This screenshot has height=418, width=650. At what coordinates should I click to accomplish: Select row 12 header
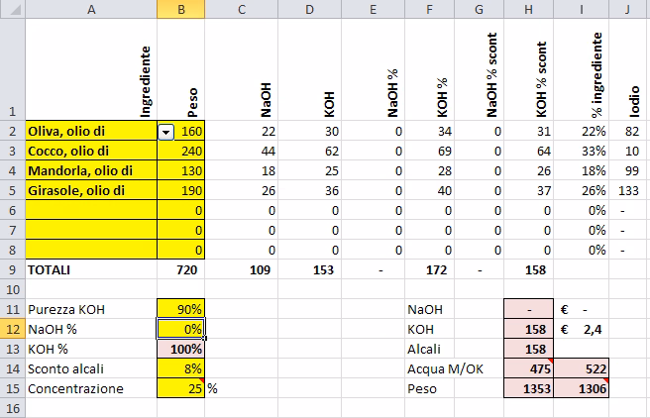pos(12,328)
